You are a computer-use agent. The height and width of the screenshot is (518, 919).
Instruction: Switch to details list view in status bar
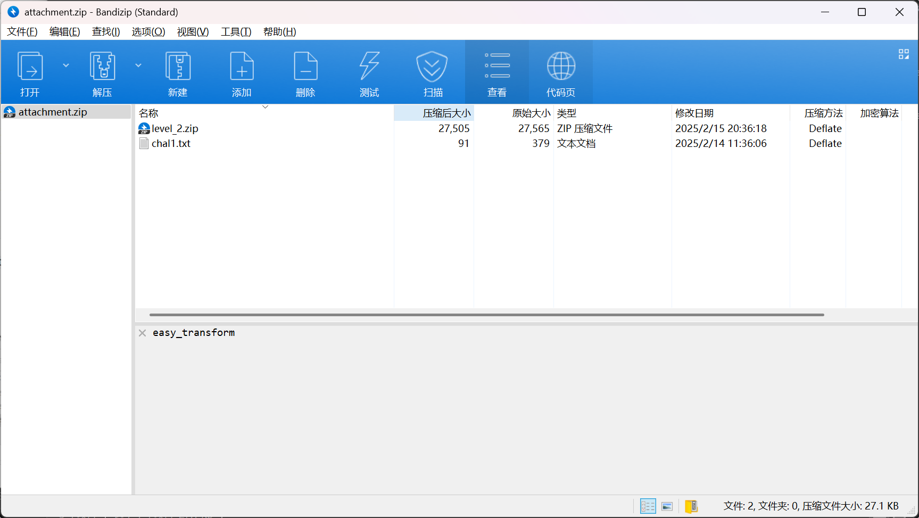(x=648, y=506)
